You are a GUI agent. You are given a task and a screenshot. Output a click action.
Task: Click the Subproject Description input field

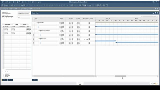[x=24, y=13]
